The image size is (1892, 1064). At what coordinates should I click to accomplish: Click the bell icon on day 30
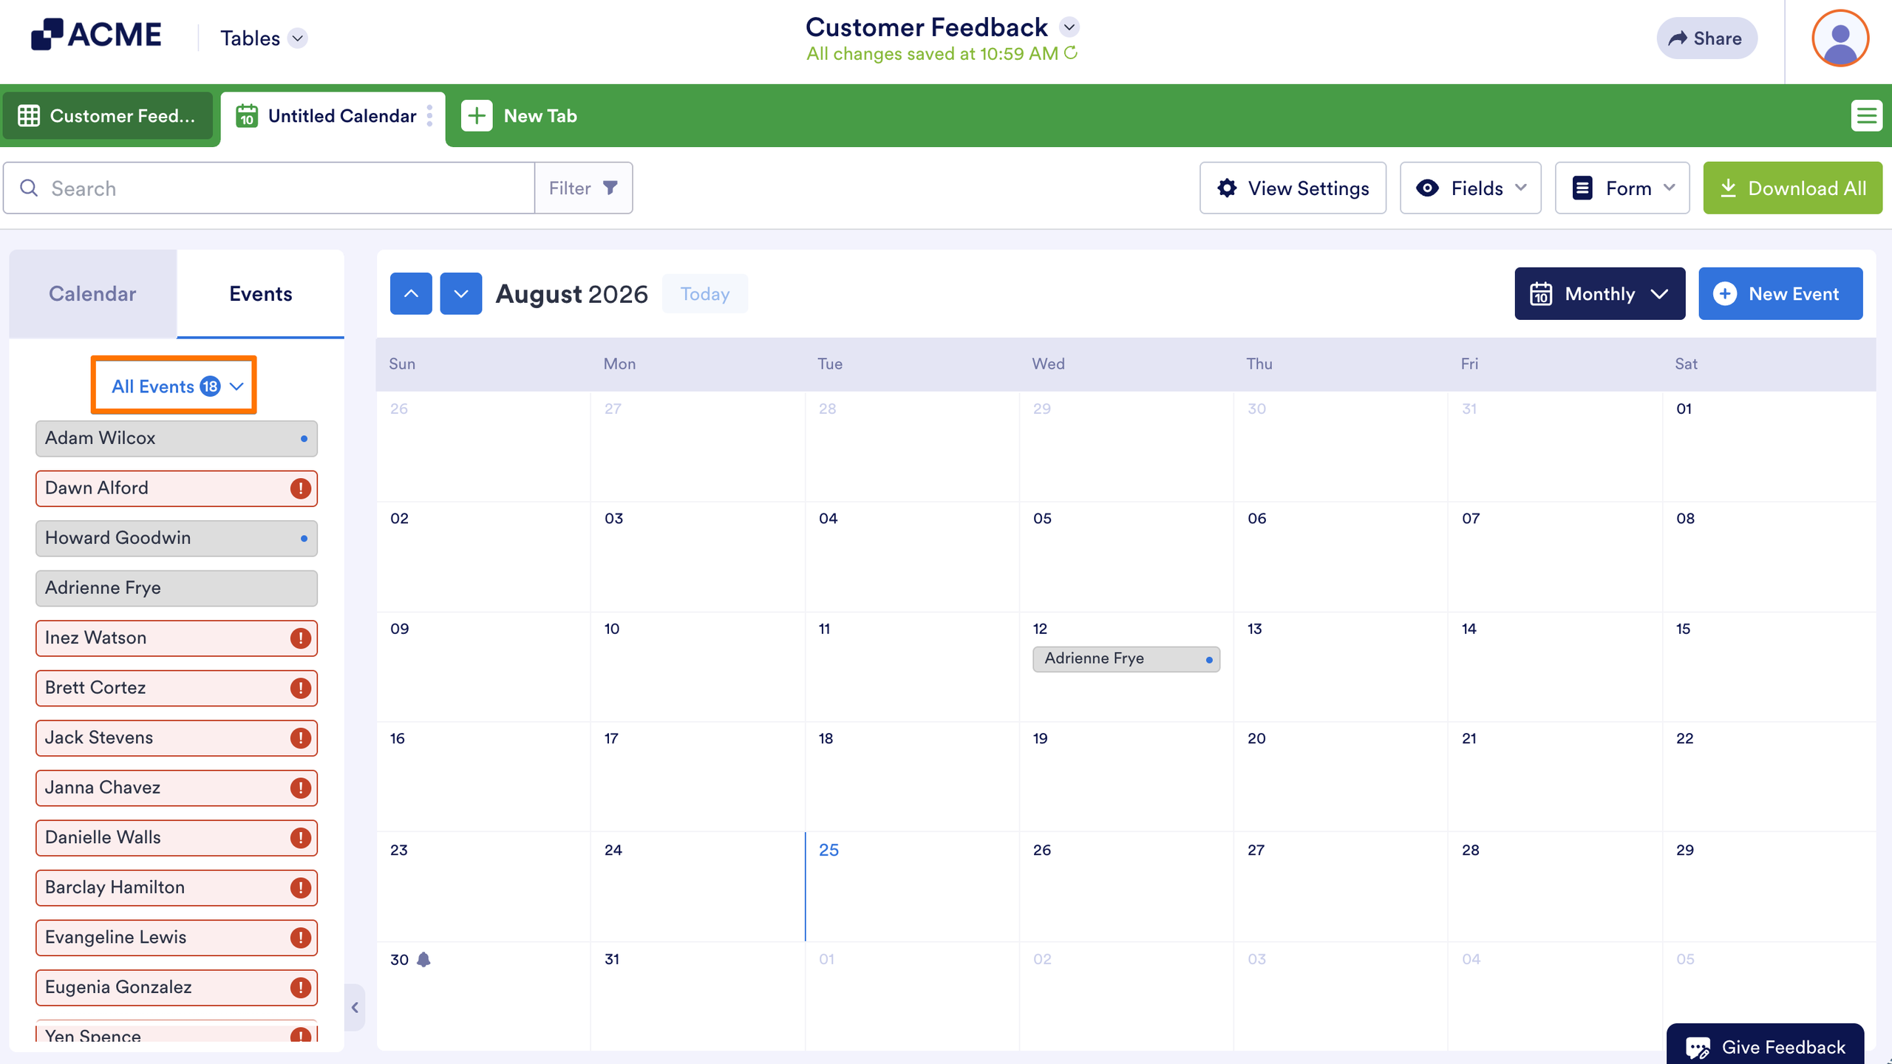tap(423, 959)
